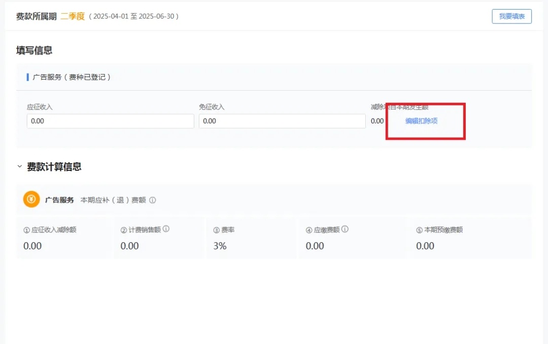Collapse the 费款计算信息 section chevron
This screenshot has height=344, width=548.
[x=20, y=166]
